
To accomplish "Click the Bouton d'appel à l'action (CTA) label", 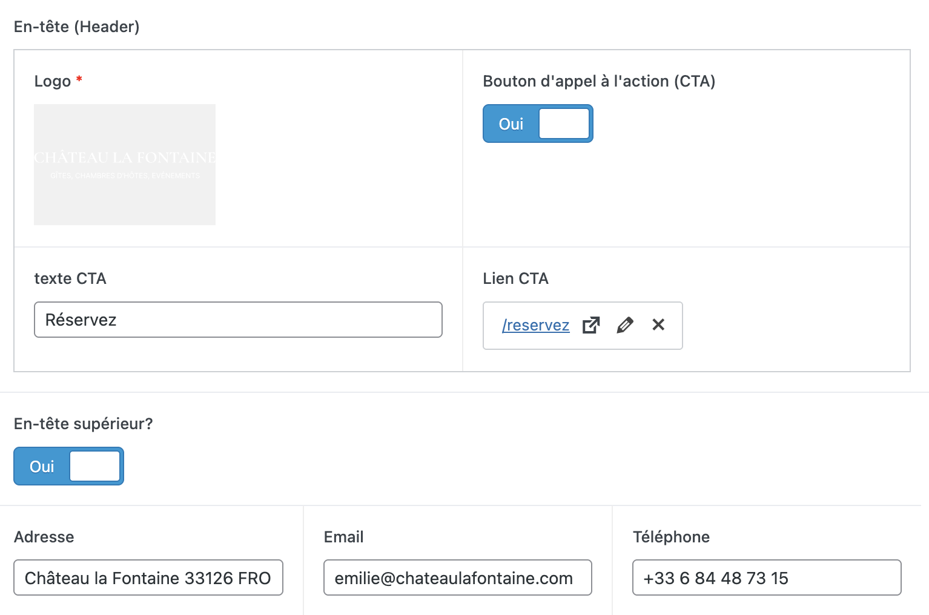I will point(599,81).
